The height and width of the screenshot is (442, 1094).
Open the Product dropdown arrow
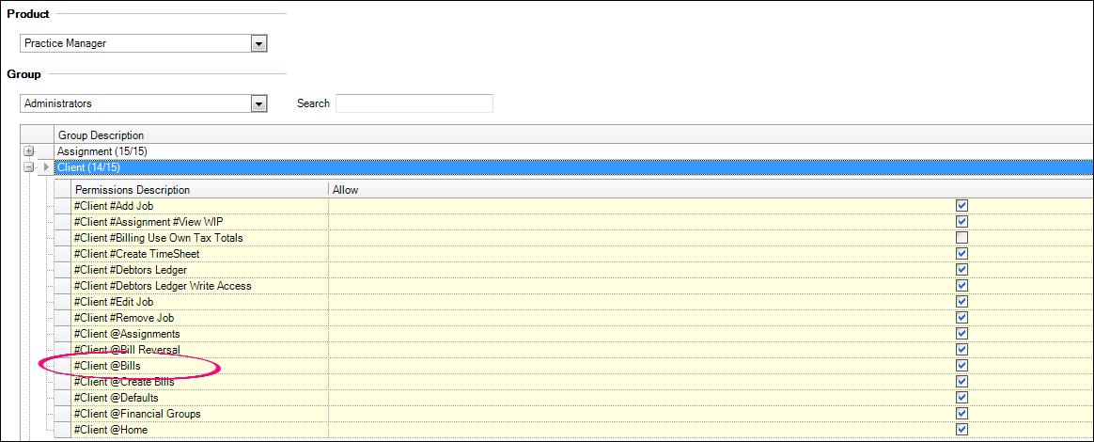point(258,44)
